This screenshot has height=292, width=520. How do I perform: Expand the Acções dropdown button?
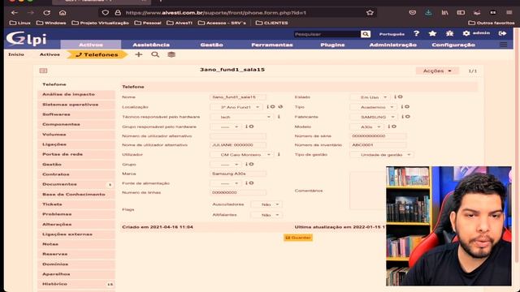pos(437,71)
